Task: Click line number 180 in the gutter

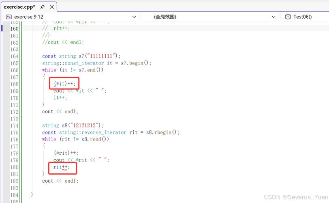Action: (14, 167)
